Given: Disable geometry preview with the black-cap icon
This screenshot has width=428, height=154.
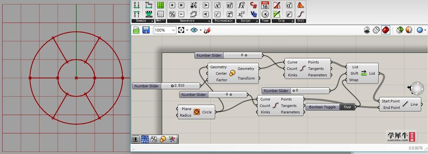Looking at the screenshot, I should (367, 30).
